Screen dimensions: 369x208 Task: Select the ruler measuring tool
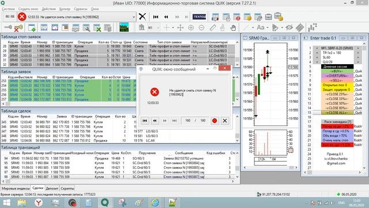tap(213, 28)
